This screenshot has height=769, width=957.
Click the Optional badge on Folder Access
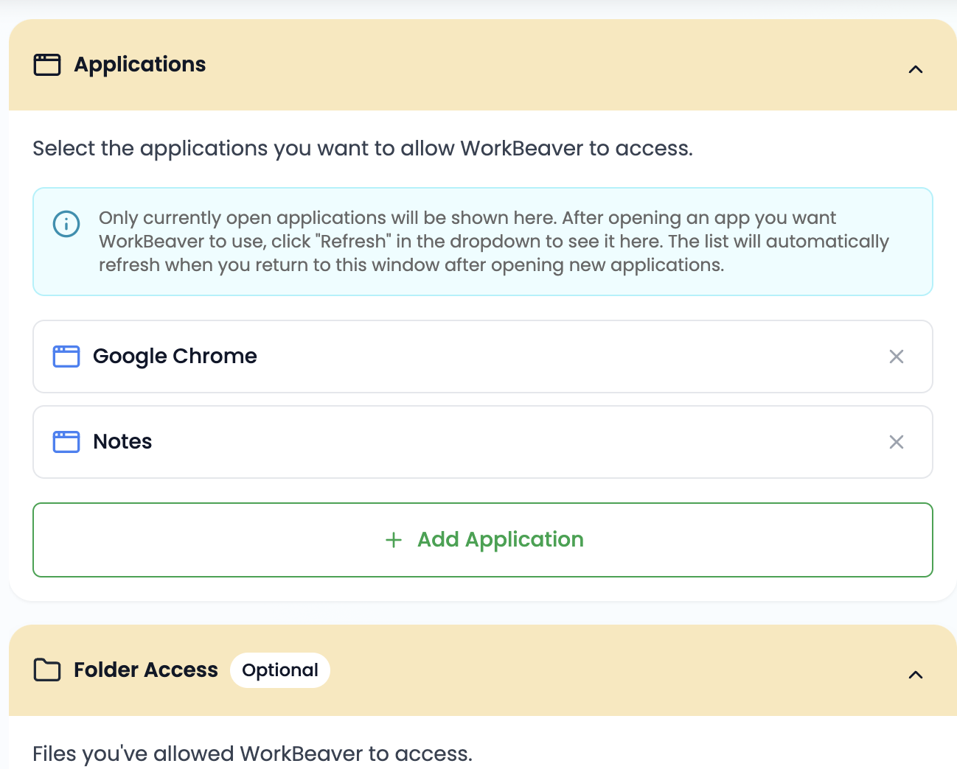(x=280, y=670)
